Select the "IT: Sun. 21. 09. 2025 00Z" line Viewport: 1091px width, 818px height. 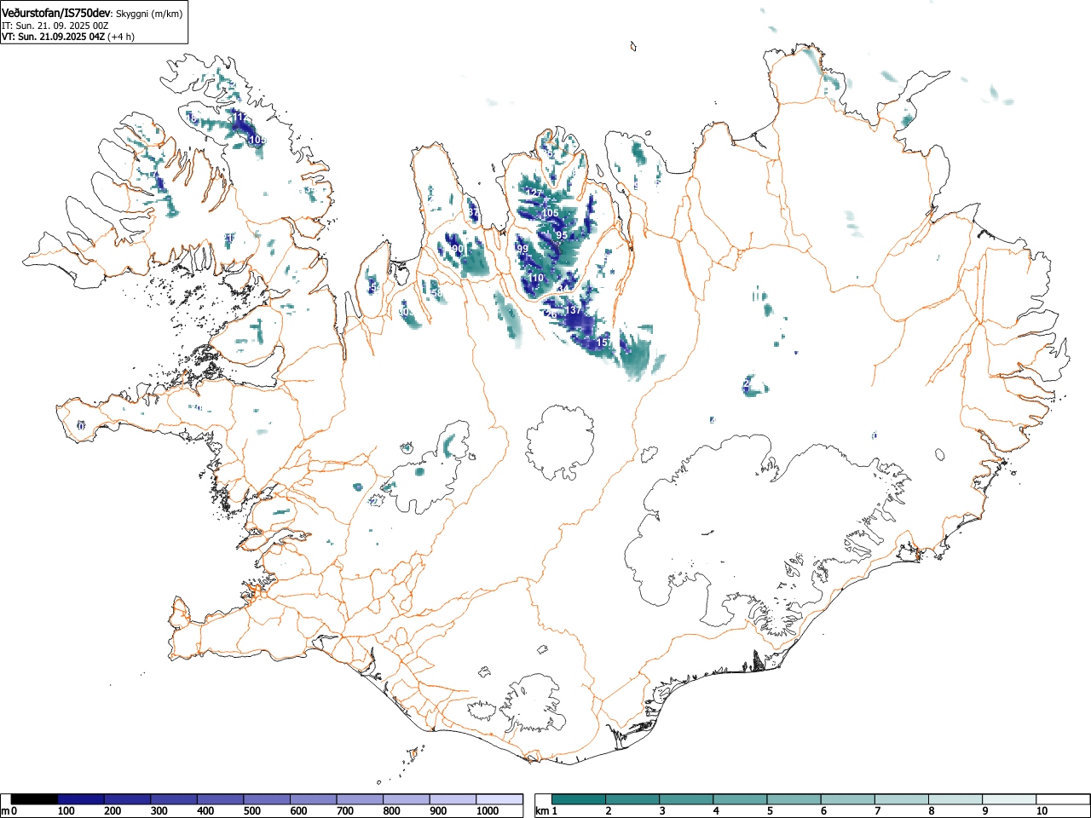[x=55, y=26]
